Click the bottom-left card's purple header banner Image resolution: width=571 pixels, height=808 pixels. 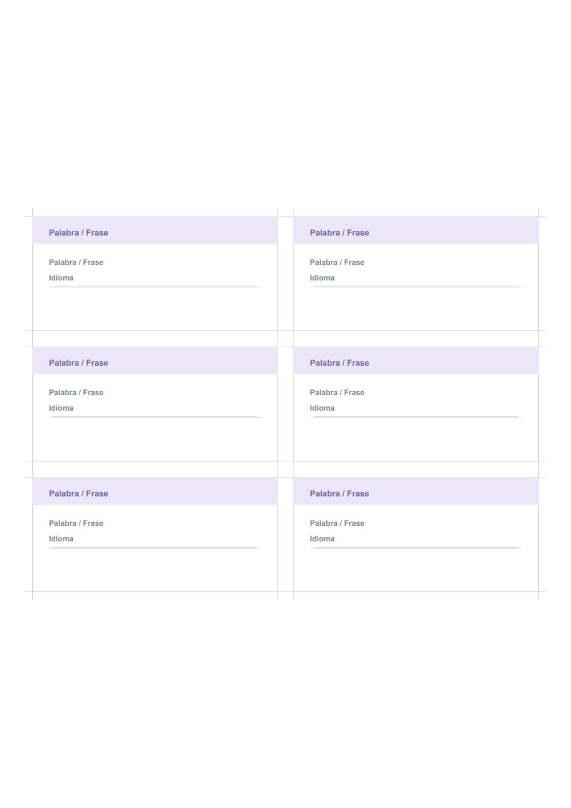155,491
